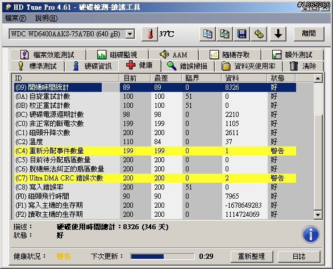Sort by the 資料 column header
Image resolution: width=333 pixels, height=269 pixels.
[x=244, y=78]
